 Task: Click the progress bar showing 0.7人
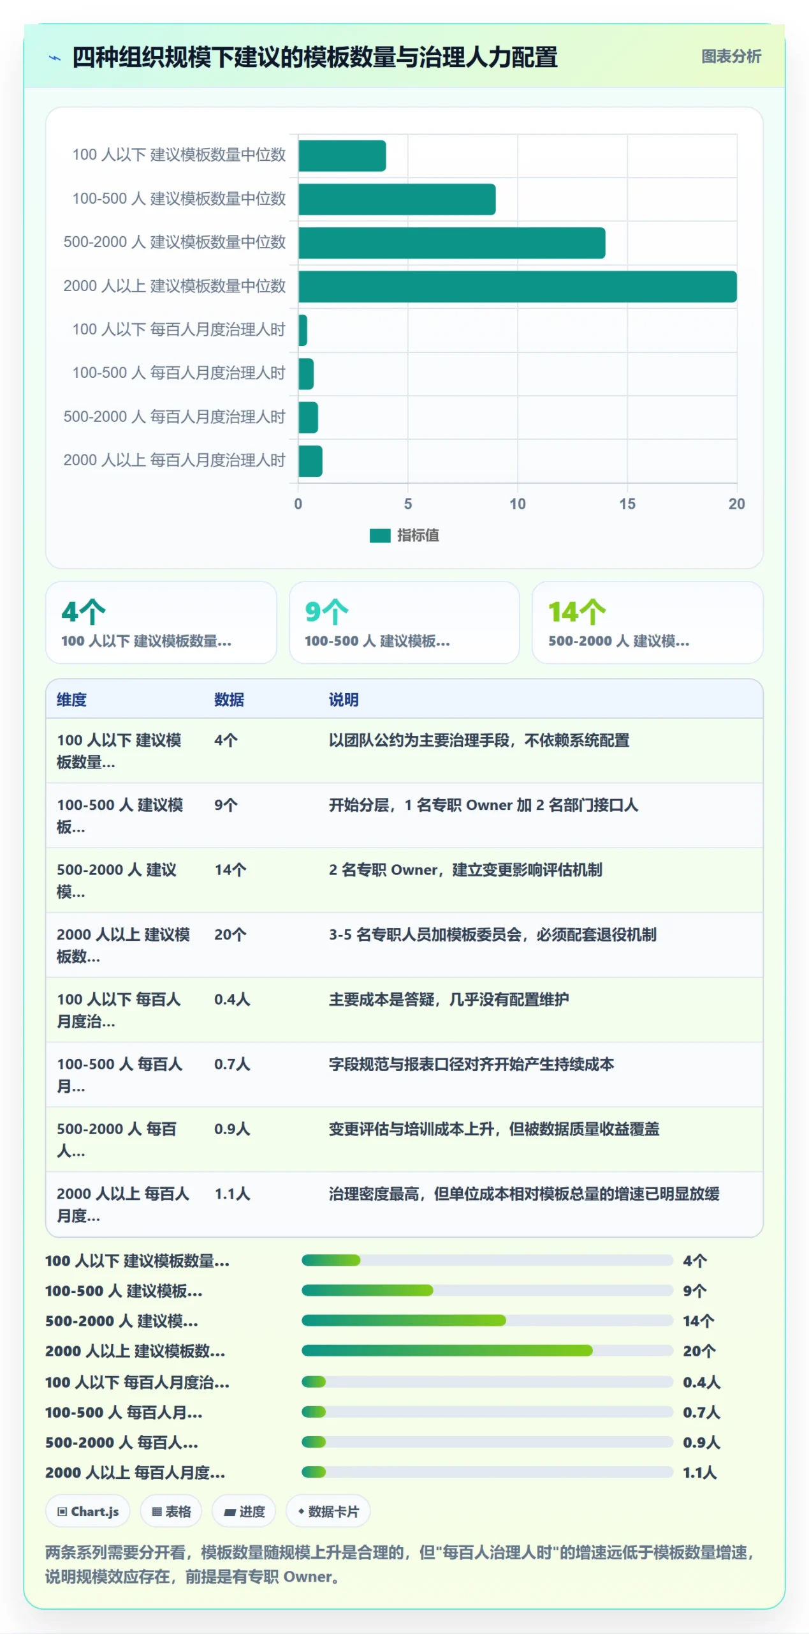(x=487, y=1411)
